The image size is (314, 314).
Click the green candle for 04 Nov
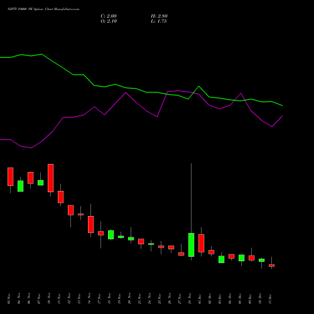(21, 186)
